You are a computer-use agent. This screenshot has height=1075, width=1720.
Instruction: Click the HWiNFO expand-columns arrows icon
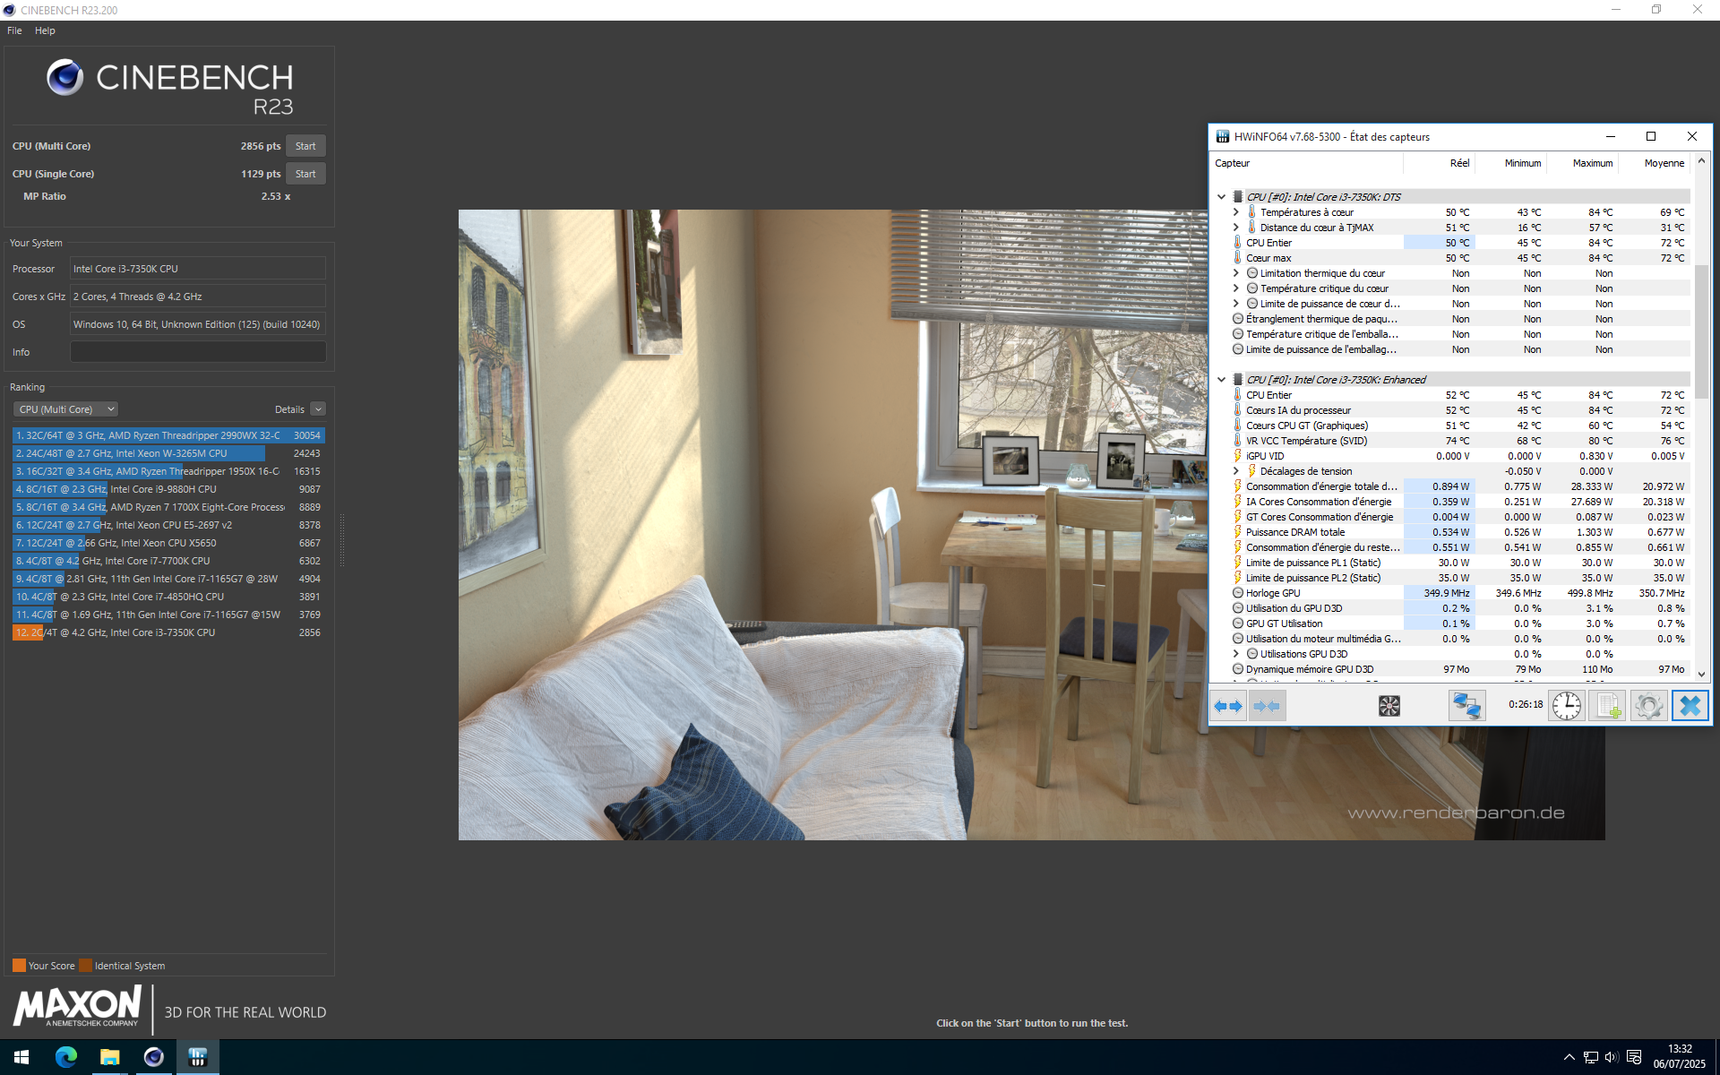click(1228, 706)
